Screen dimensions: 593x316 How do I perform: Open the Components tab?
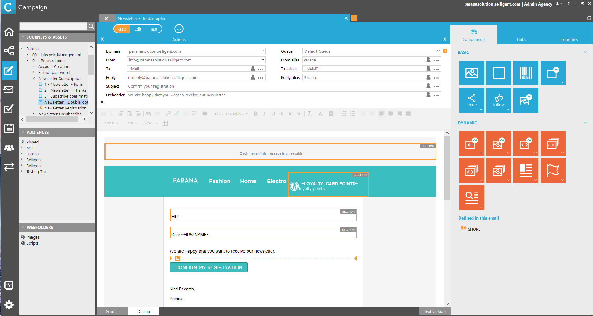(474, 35)
